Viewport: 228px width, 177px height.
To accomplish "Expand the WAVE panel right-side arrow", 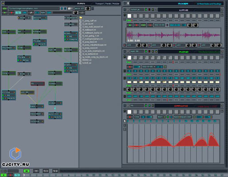I will click(222, 10).
